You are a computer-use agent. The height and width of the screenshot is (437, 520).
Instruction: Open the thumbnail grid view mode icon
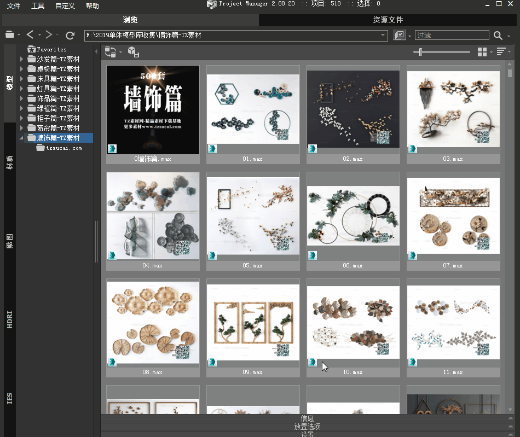(482, 52)
